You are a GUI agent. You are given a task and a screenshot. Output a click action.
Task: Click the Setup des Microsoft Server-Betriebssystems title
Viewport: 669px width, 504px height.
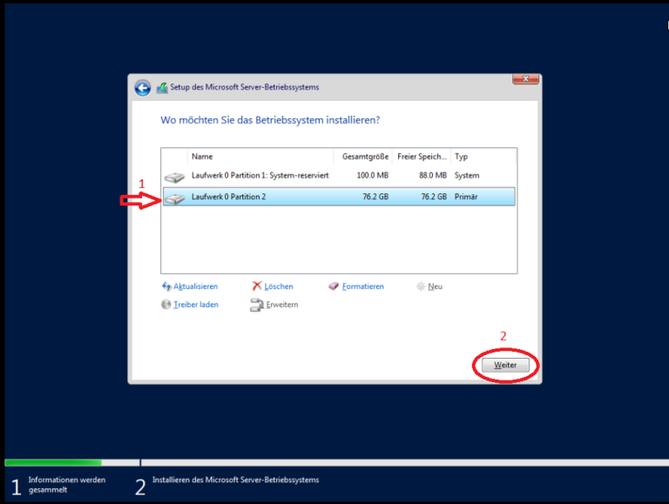245,87
